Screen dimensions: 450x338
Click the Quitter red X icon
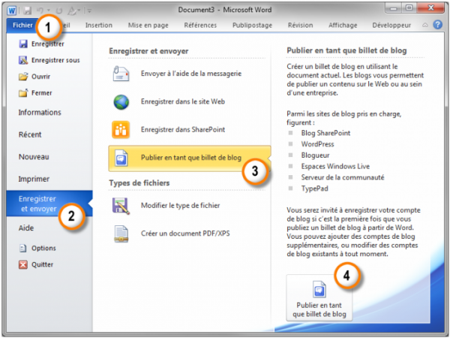[x=23, y=264]
